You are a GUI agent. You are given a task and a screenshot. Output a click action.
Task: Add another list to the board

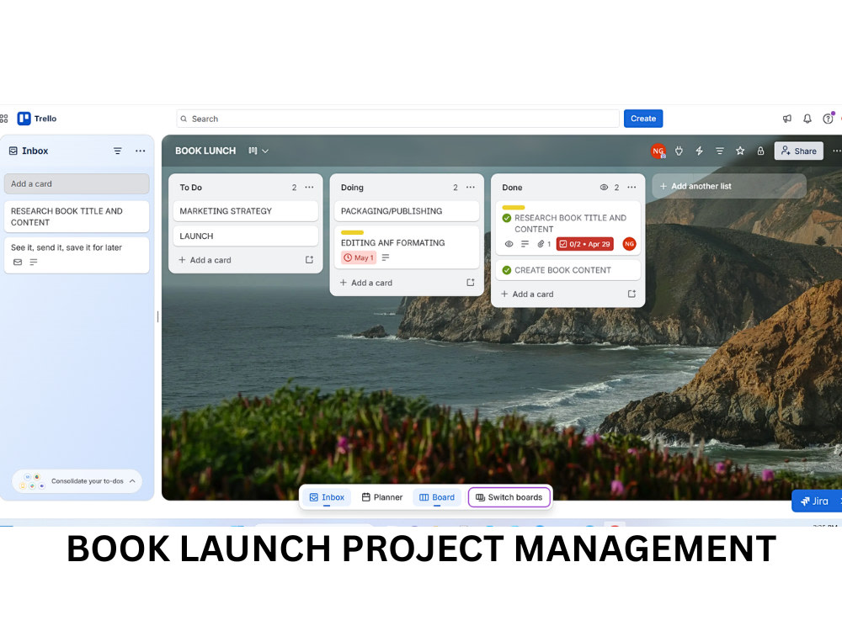click(728, 186)
